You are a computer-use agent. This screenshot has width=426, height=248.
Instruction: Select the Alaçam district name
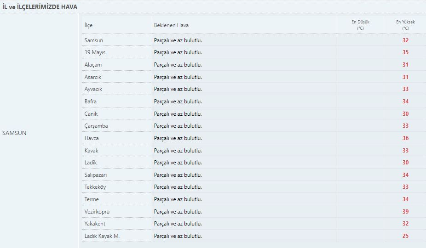coord(93,65)
